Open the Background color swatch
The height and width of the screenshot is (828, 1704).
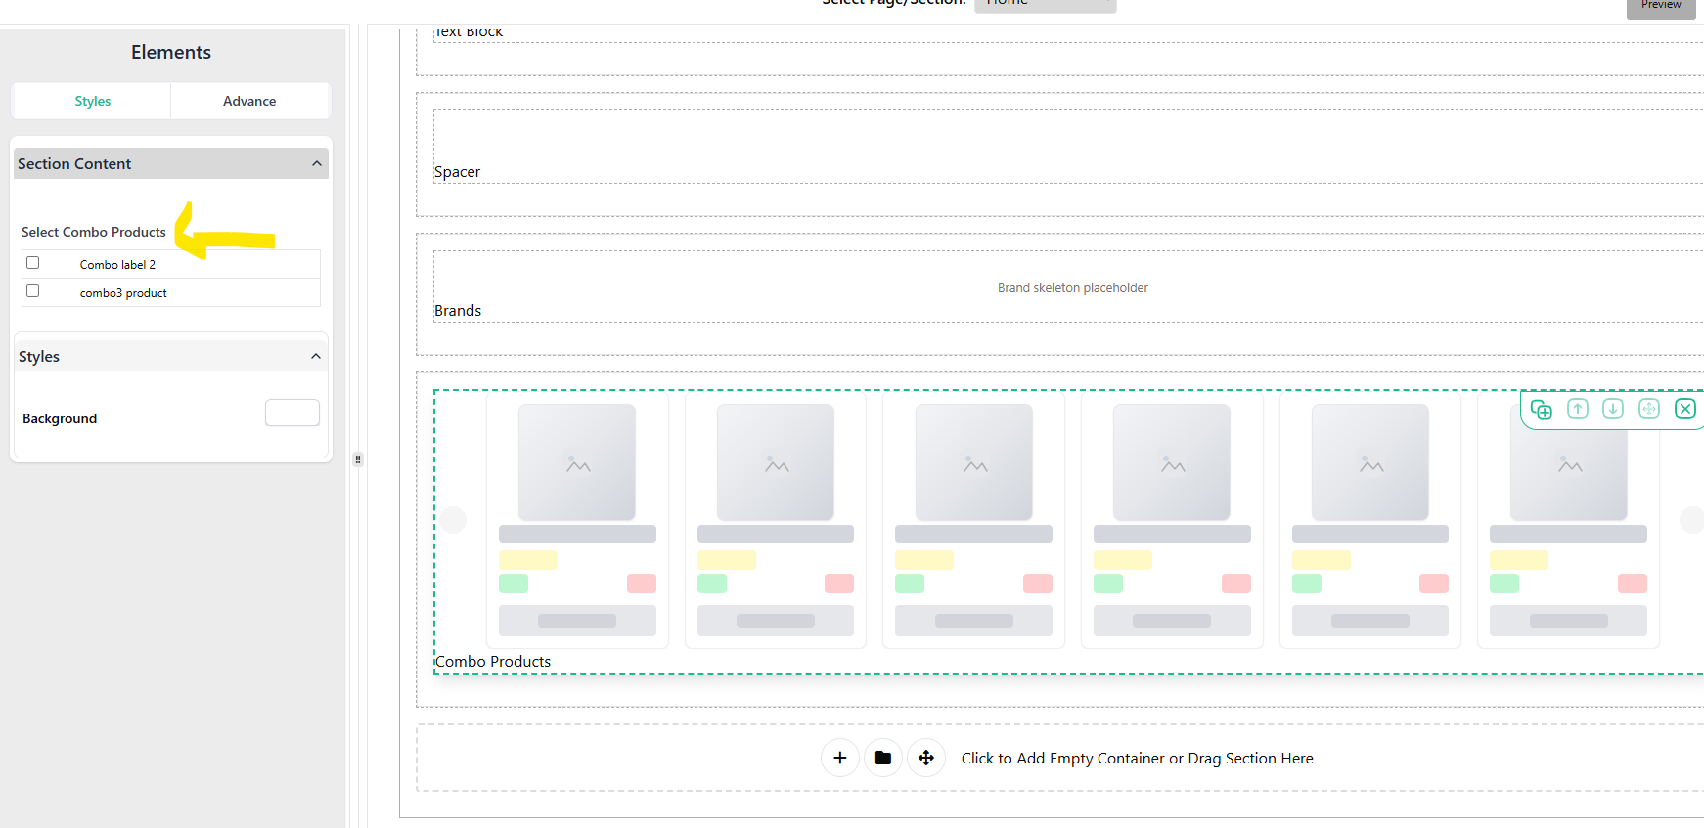(292, 413)
